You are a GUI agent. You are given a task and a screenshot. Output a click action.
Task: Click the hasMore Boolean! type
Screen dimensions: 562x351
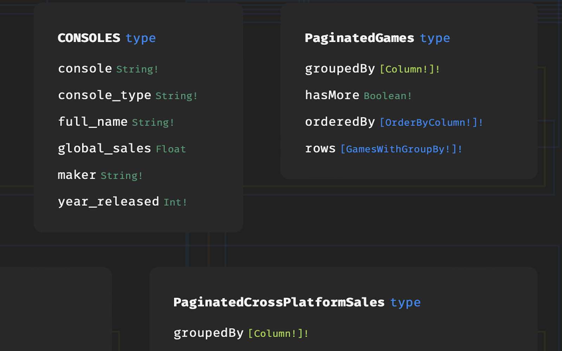387,96
